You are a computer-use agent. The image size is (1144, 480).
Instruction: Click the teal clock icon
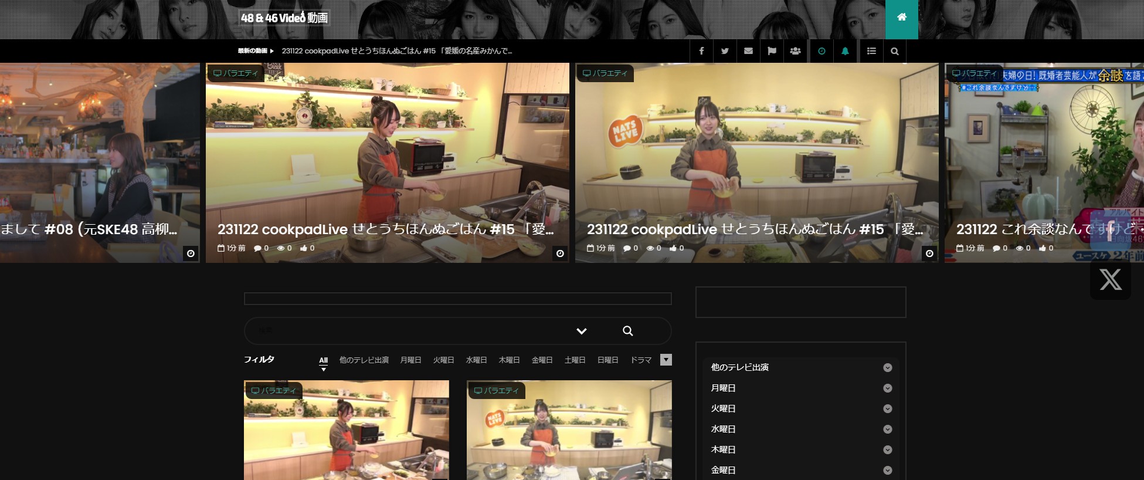click(x=821, y=51)
